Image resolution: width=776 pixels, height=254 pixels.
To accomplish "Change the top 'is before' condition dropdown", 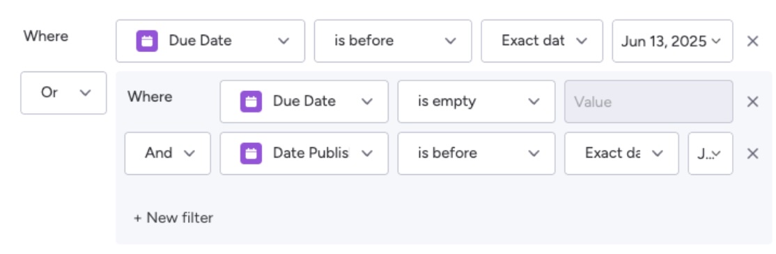I will [393, 41].
